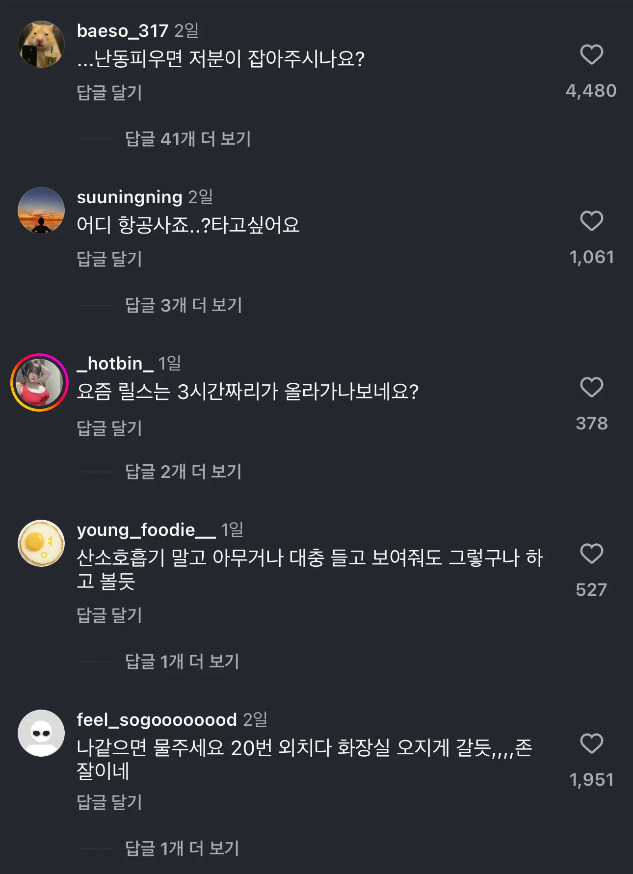
Task: Expand 1 more reply under feel_sogooooood
Action: (x=182, y=848)
